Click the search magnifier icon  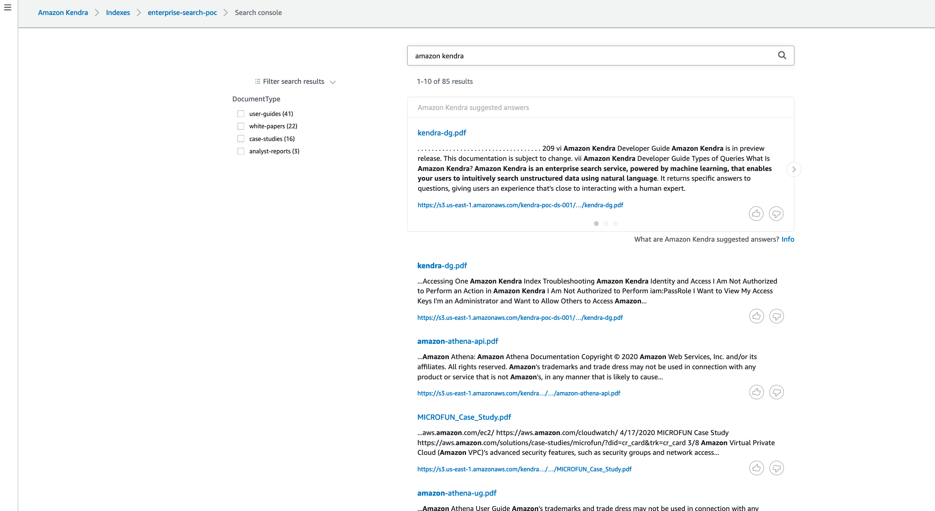(782, 55)
